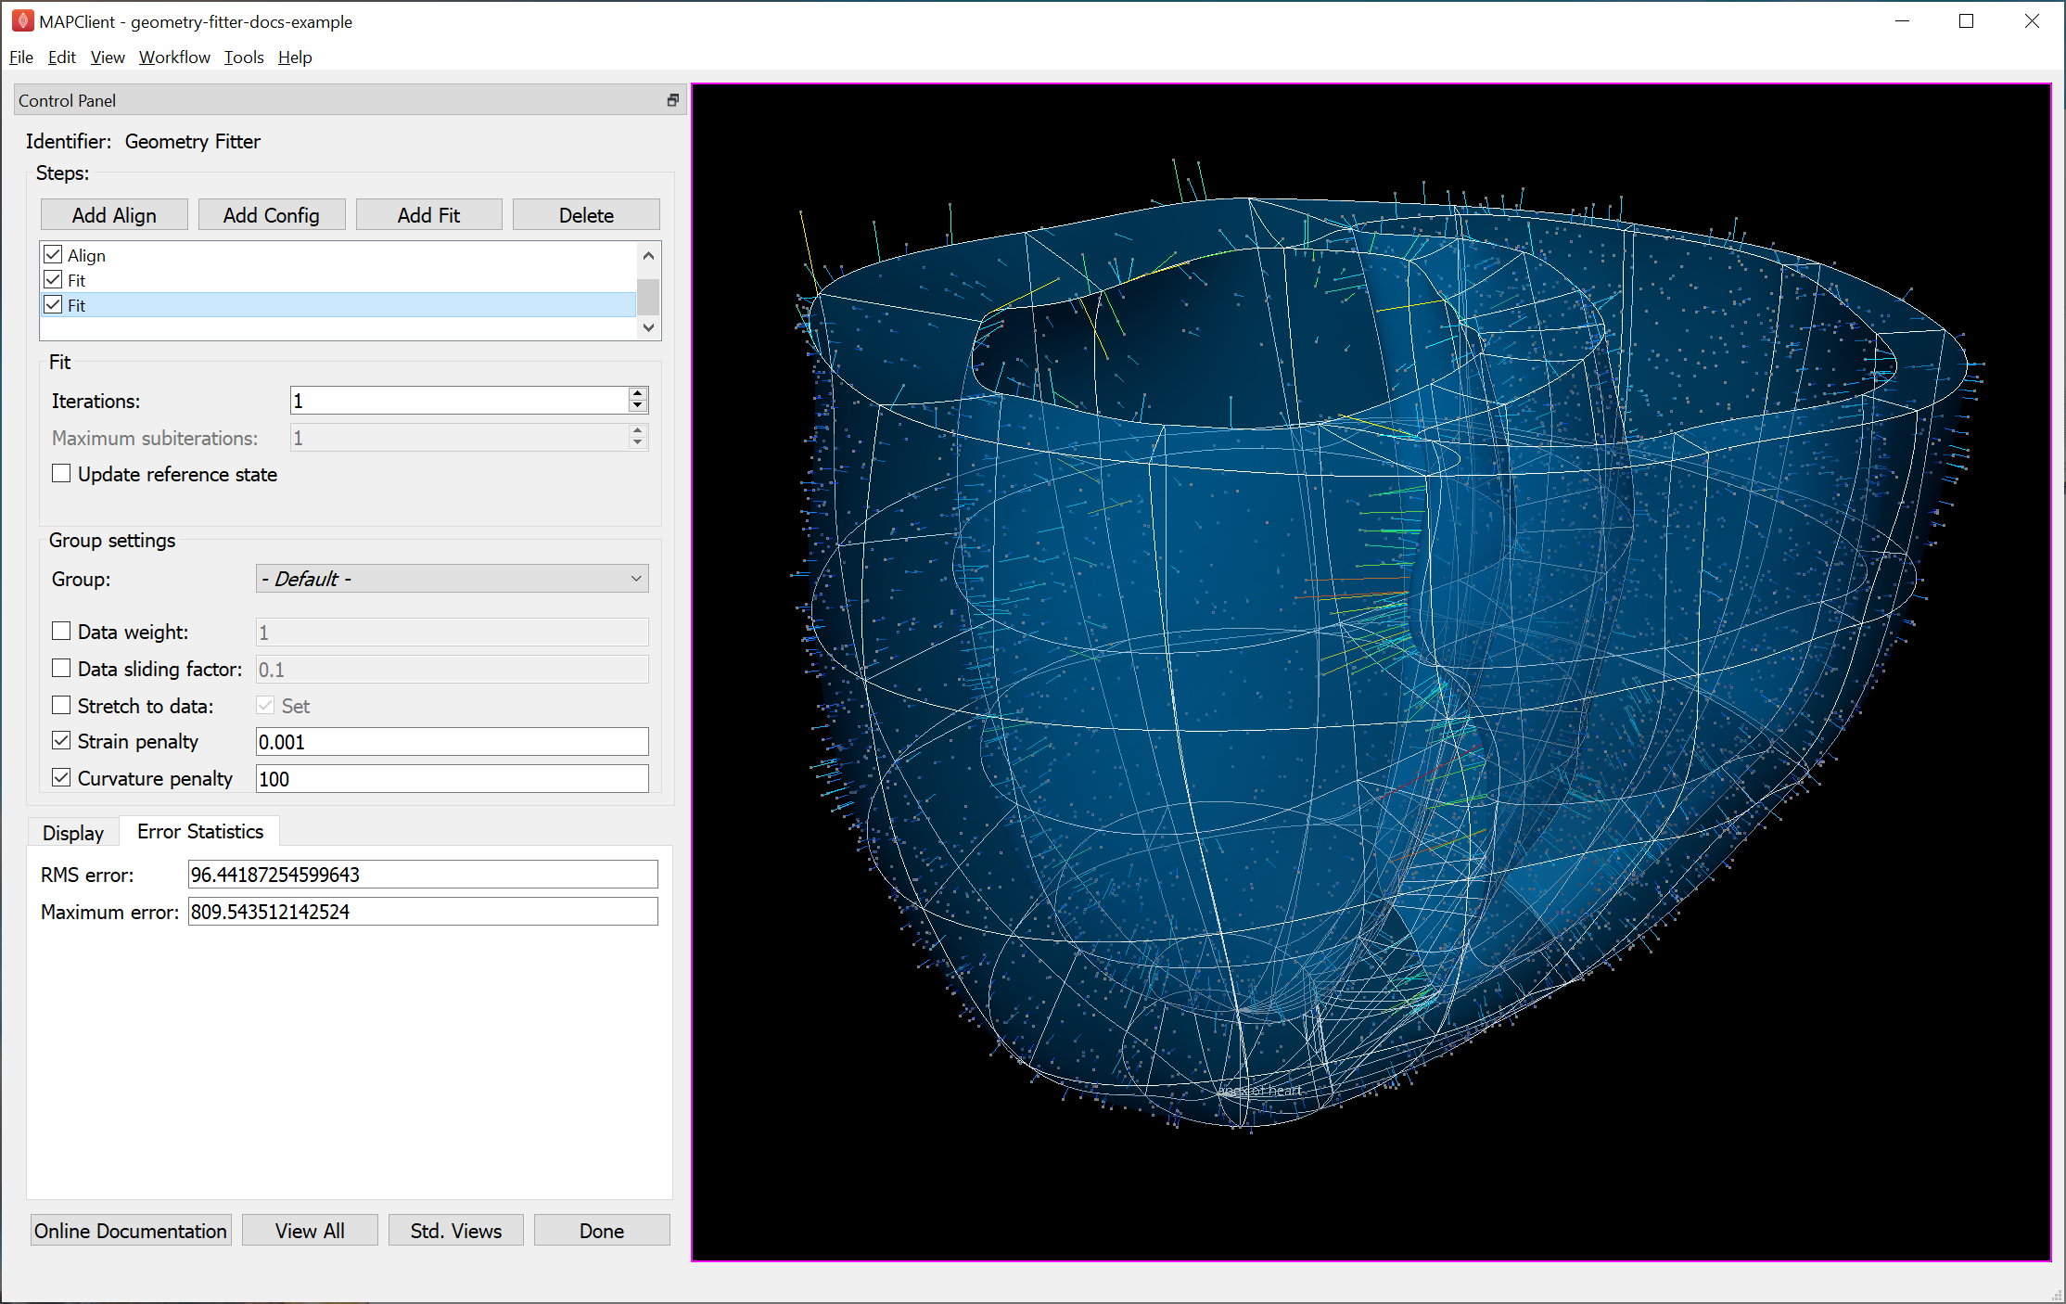Increase Iterations with up arrow
Viewport: 2066px width, 1304px height.
[x=638, y=393]
